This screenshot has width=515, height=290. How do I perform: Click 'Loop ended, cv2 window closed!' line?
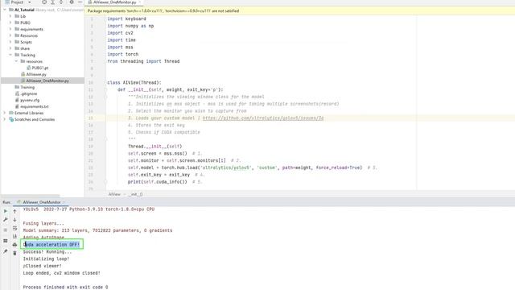[61, 273]
